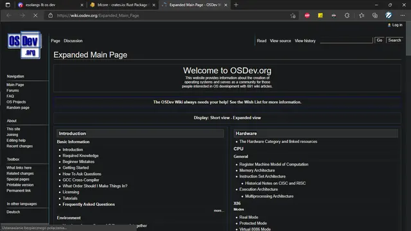Viewport: 411px width, 231px height.
Task: Open the Required Knowledge article
Action: coord(80,156)
